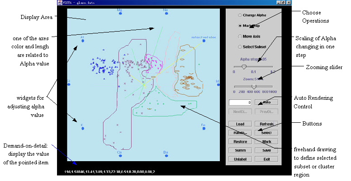Click the Ca axis widget dot
The image size is (351, 181).
coord(119,156)
